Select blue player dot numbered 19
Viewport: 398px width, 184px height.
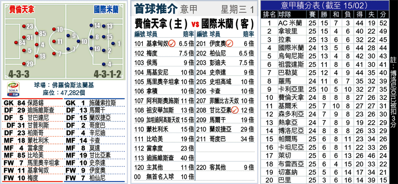click(91, 49)
